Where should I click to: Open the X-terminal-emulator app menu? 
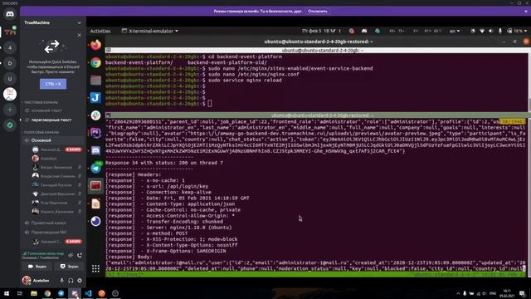coord(150,31)
